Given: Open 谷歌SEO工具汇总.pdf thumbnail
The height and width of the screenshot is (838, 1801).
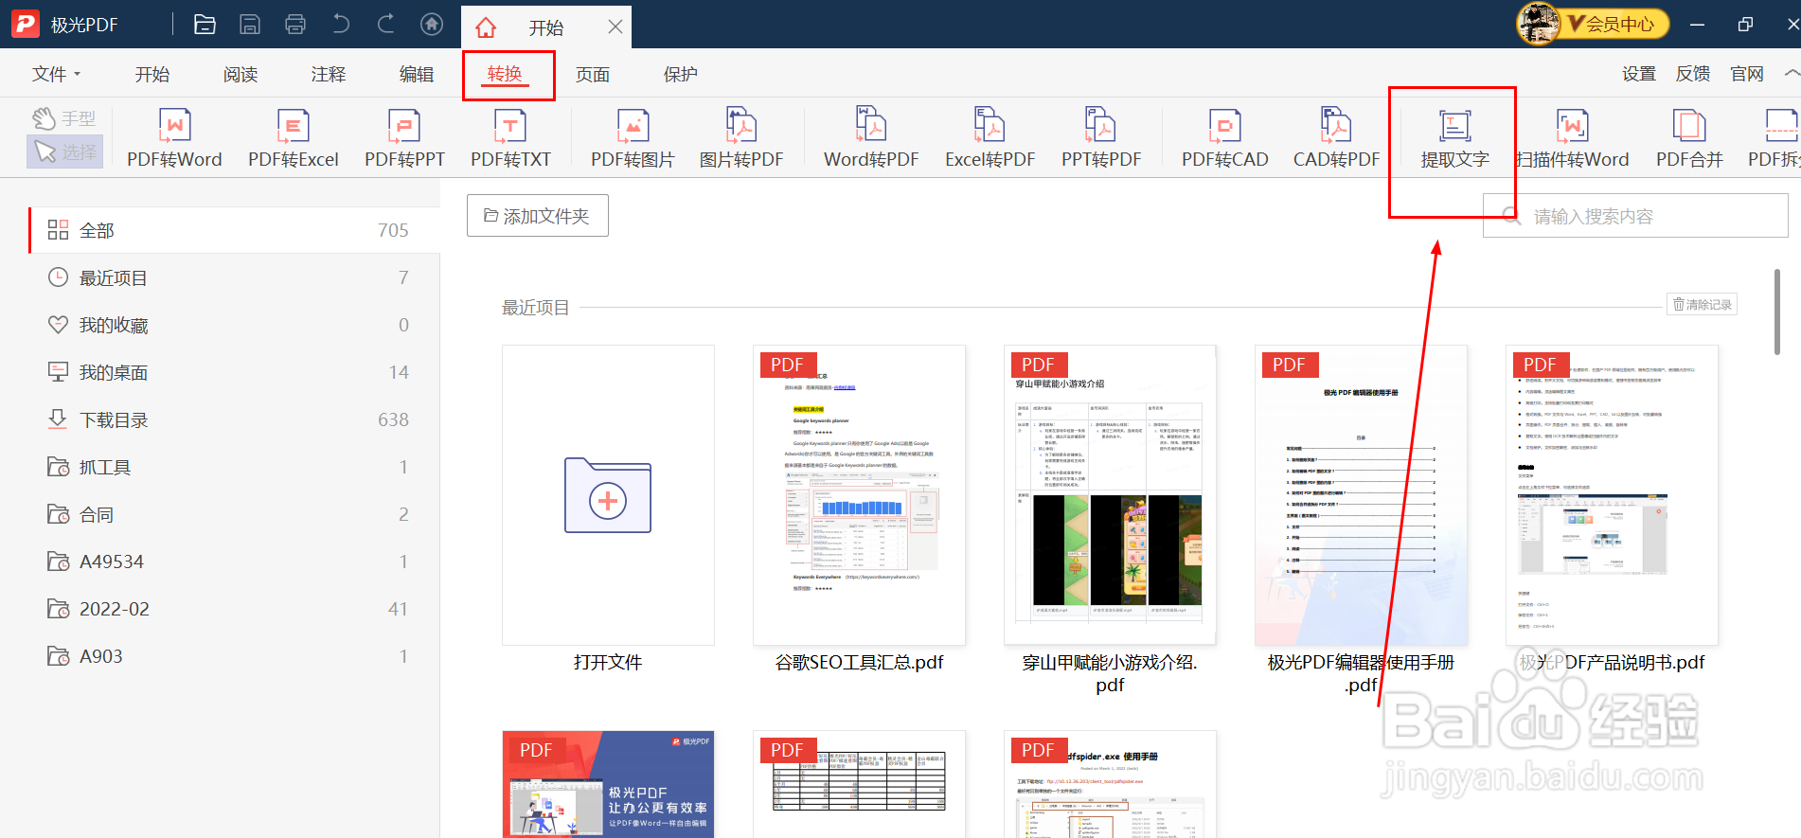Looking at the screenshot, I should point(859,495).
